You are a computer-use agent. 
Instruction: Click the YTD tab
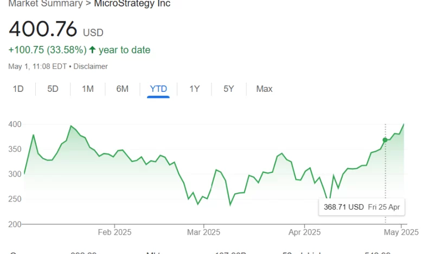pyautogui.click(x=158, y=89)
